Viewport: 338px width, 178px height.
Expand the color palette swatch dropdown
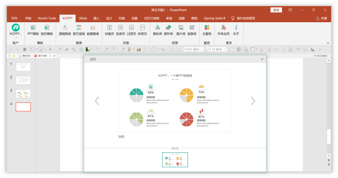point(92,49)
